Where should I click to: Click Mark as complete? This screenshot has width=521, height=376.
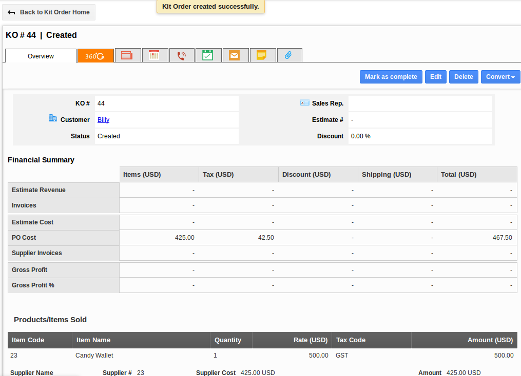point(391,76)
